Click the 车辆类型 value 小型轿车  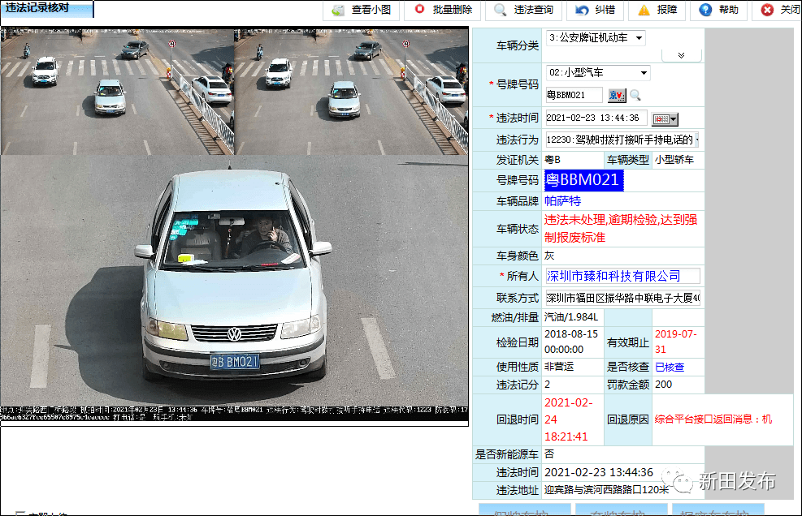click(x=674, y=160)
